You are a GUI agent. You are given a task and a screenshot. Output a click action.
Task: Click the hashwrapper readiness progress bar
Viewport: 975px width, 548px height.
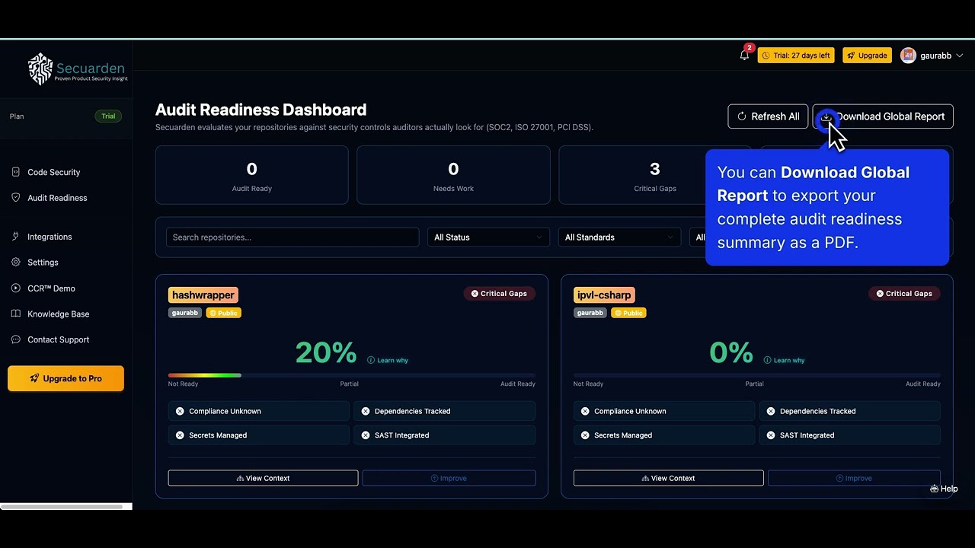pyautogui.click(x=352, y=375)
